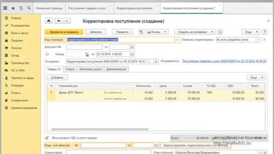Open Favorites star icon

13,8
